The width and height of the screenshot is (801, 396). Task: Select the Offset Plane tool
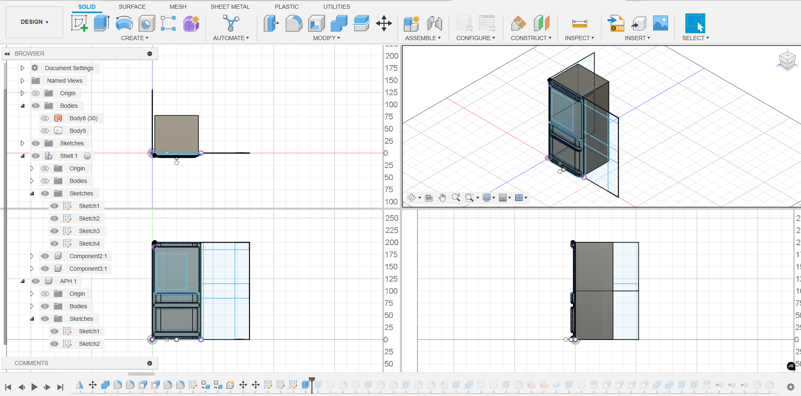519,23
